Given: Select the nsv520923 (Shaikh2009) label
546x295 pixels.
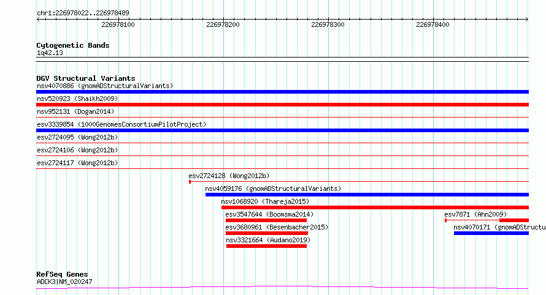Looking at the screenshot, I should point(77,99).
